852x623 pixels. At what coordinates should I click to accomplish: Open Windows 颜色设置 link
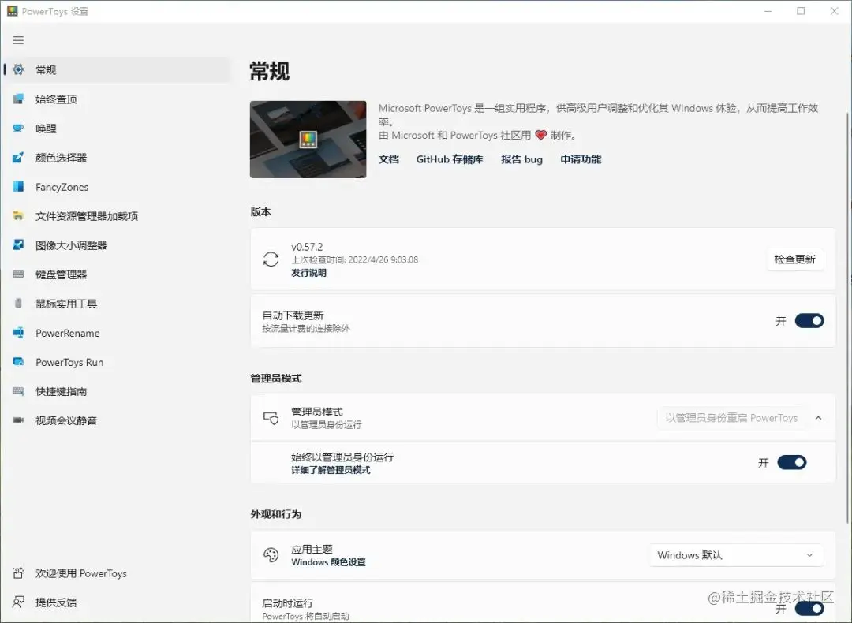click(328, 562)
